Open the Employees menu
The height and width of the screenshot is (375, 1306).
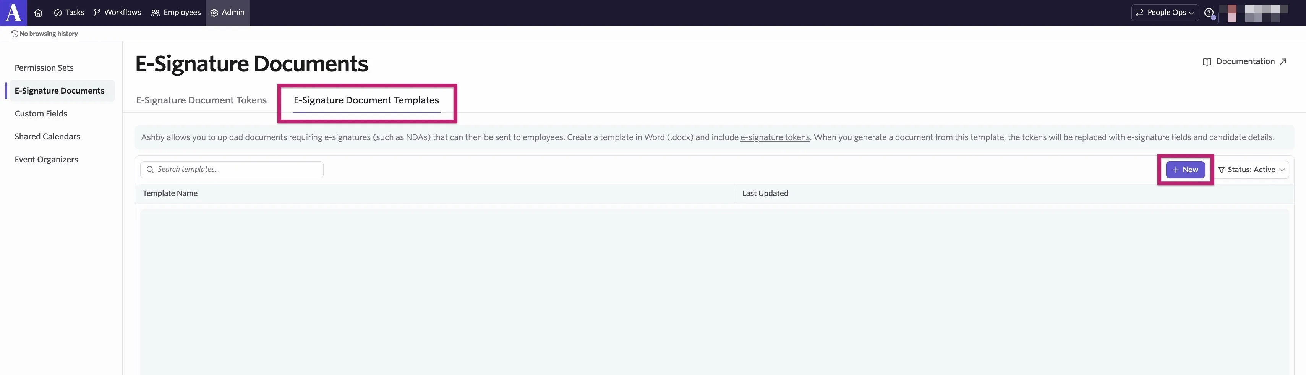pos(176,13)
